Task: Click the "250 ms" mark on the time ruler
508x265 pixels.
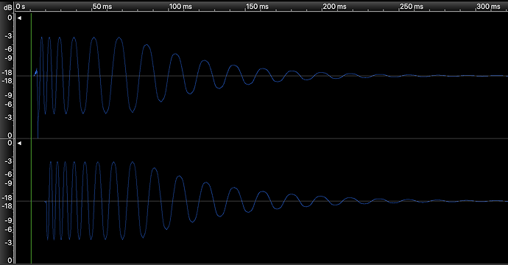Action: [412, 7]
